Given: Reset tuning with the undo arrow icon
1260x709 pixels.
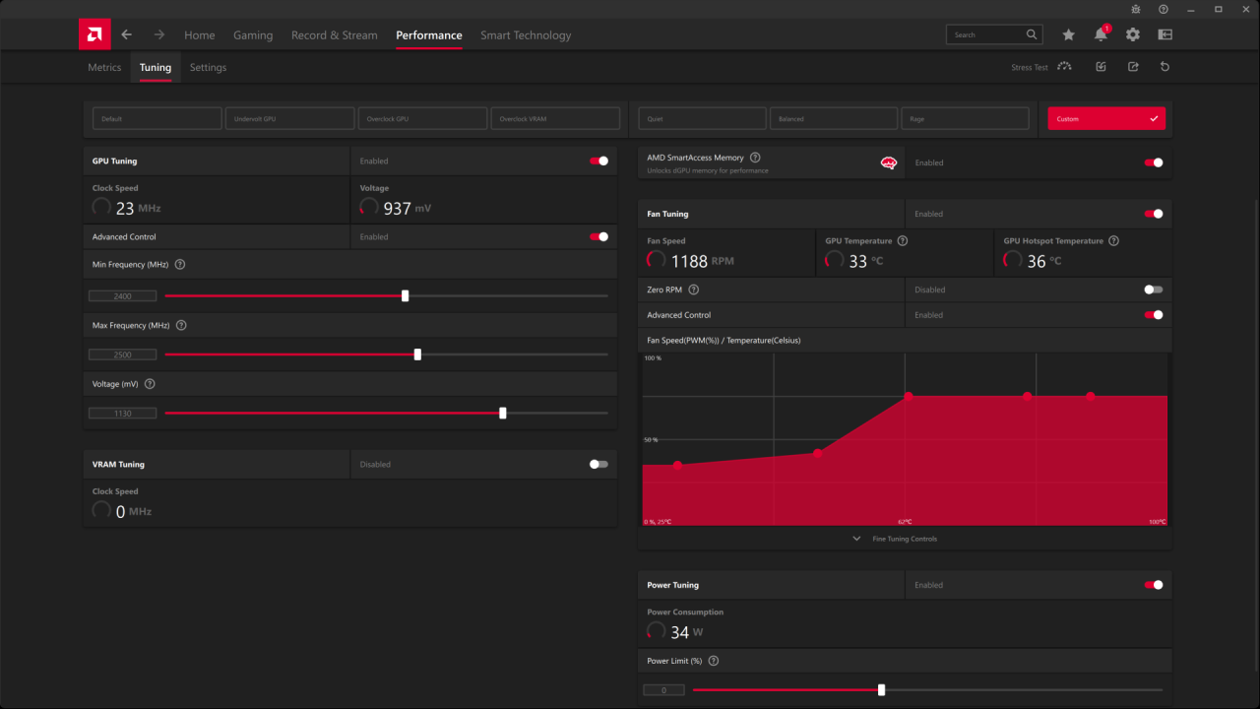Looking at the screenshot, I should [x=1165, y=67].
